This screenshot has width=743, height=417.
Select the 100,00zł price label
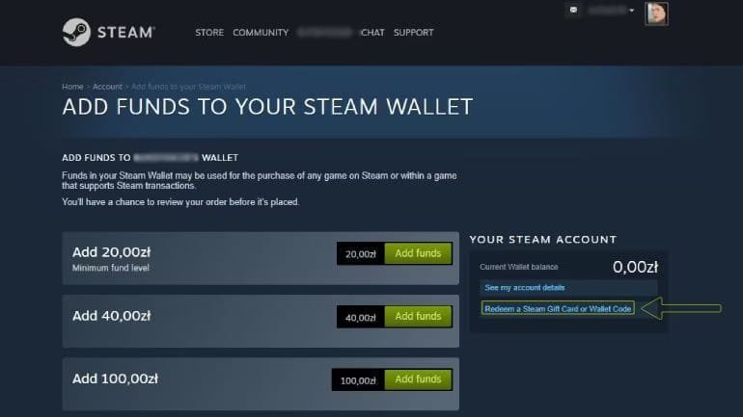click(x=358, y=380)
